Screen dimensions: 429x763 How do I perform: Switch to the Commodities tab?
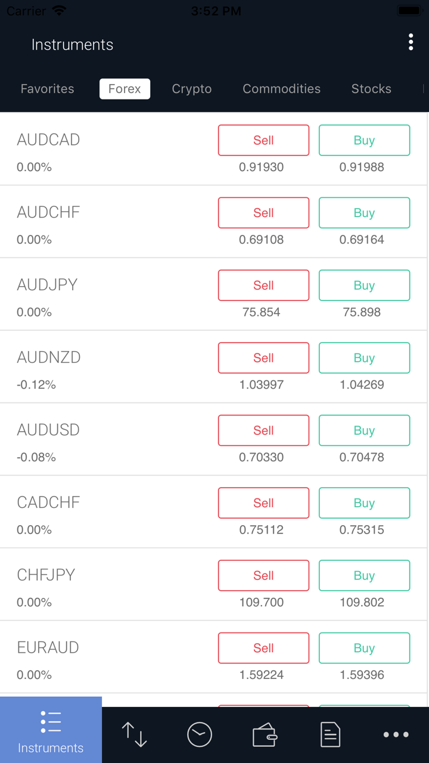(x=281, y=89)
